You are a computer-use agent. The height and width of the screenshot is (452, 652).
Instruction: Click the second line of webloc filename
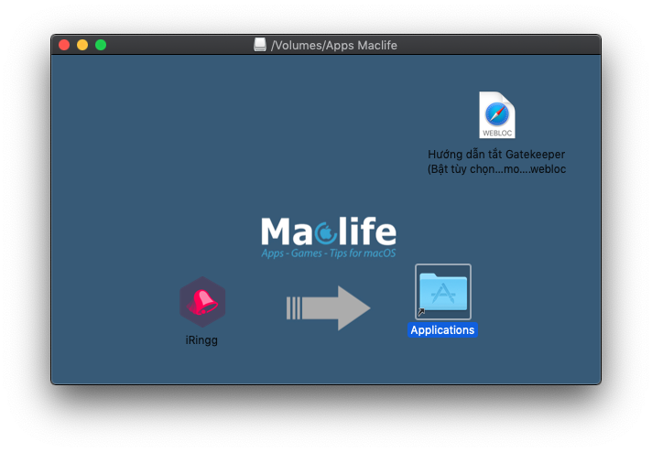click(495, 169)
